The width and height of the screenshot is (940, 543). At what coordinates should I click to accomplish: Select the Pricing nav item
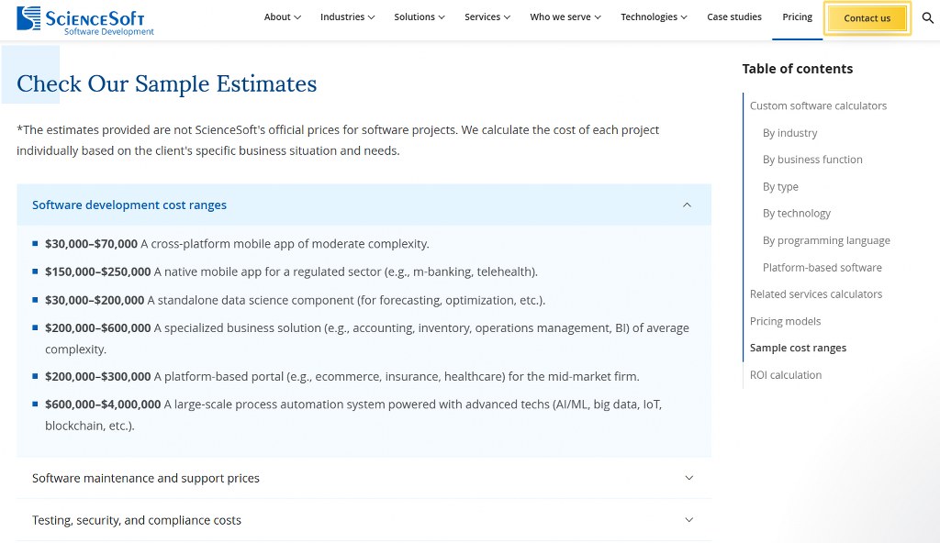pos(798,17)
